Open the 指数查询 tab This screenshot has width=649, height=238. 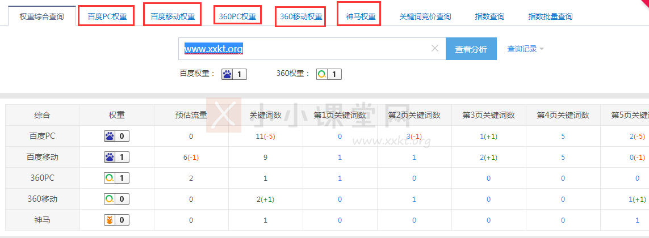(489, 17)
